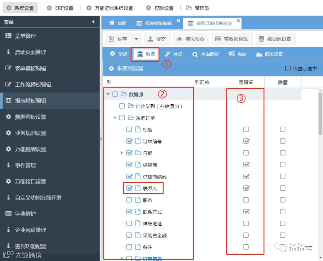The height and width of the screenshot is (261, 323).
Task: Click the 模拟预览 button
Action: 191,39
